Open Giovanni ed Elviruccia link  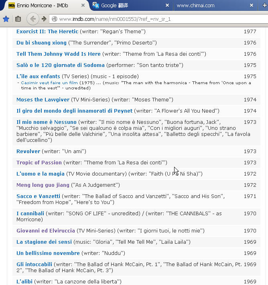(x=46, y=230)
